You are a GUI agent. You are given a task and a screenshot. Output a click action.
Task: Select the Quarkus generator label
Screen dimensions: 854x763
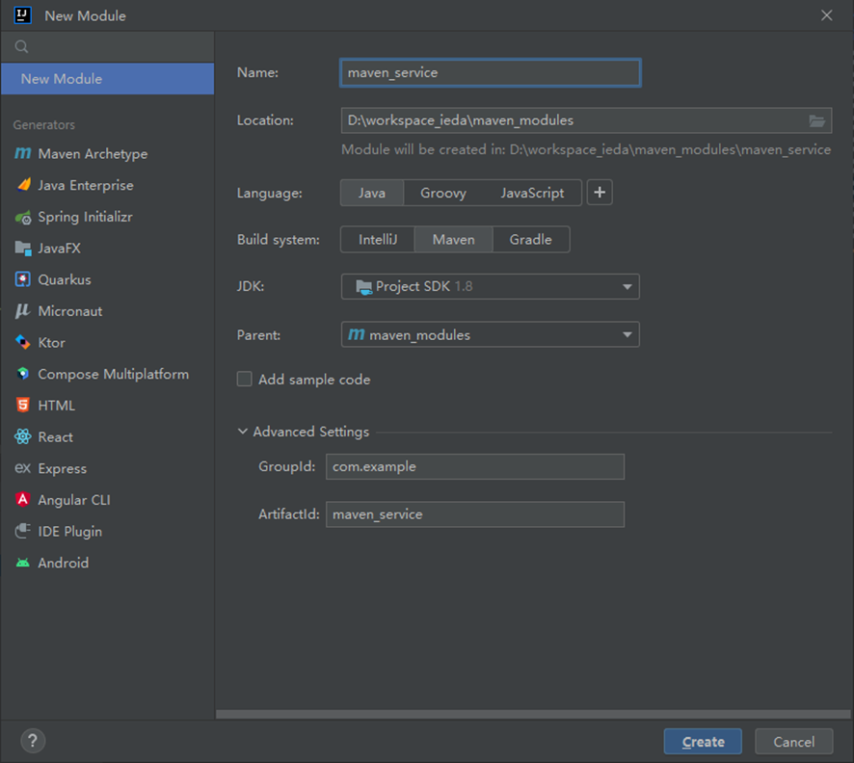[65, 279]
